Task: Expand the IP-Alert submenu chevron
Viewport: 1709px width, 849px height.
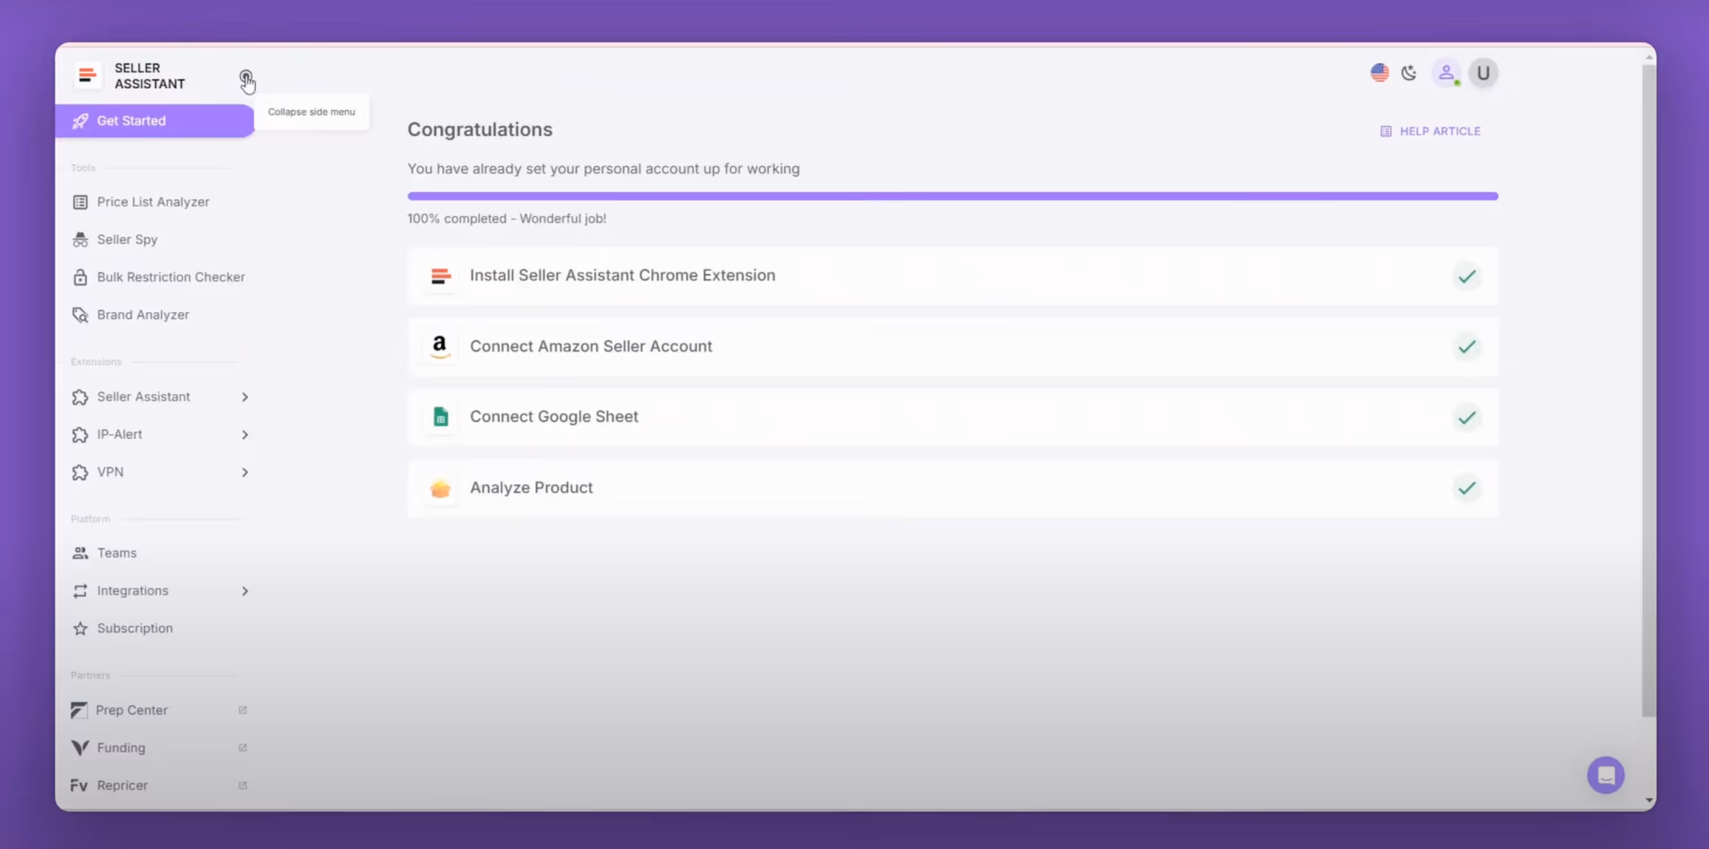Action: pyautogui.click(x=245, y=434)
